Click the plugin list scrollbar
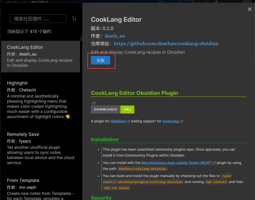 81,39
